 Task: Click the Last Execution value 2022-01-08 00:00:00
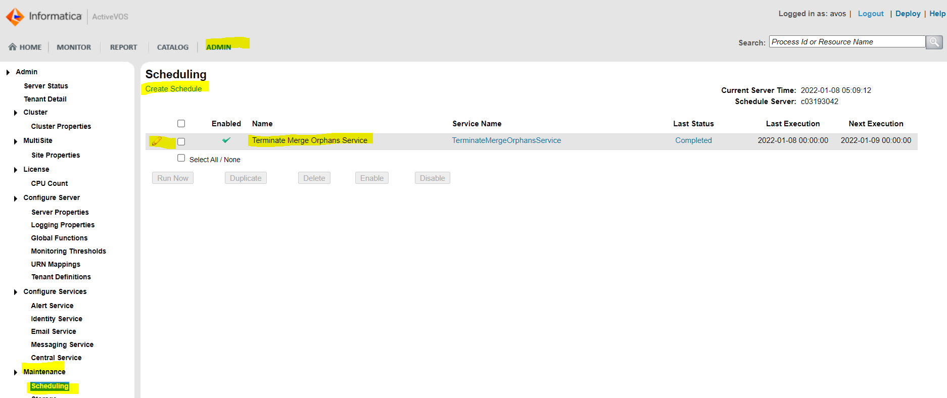pyautogui.click(x=793, y=140)
